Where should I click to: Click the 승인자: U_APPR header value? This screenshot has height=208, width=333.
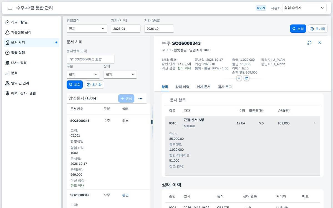[x=273, y=64]
